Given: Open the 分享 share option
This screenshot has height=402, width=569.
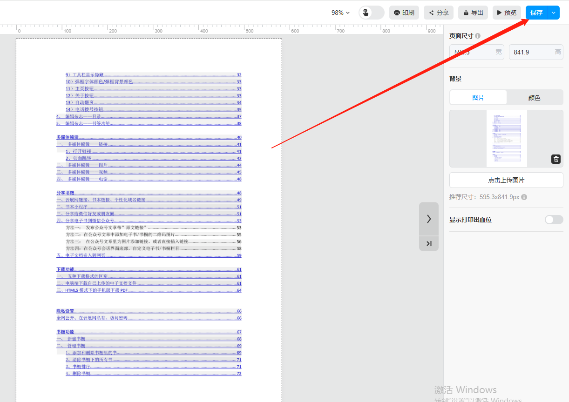Looking at the screenshot, I should click(x=439, y=13).
